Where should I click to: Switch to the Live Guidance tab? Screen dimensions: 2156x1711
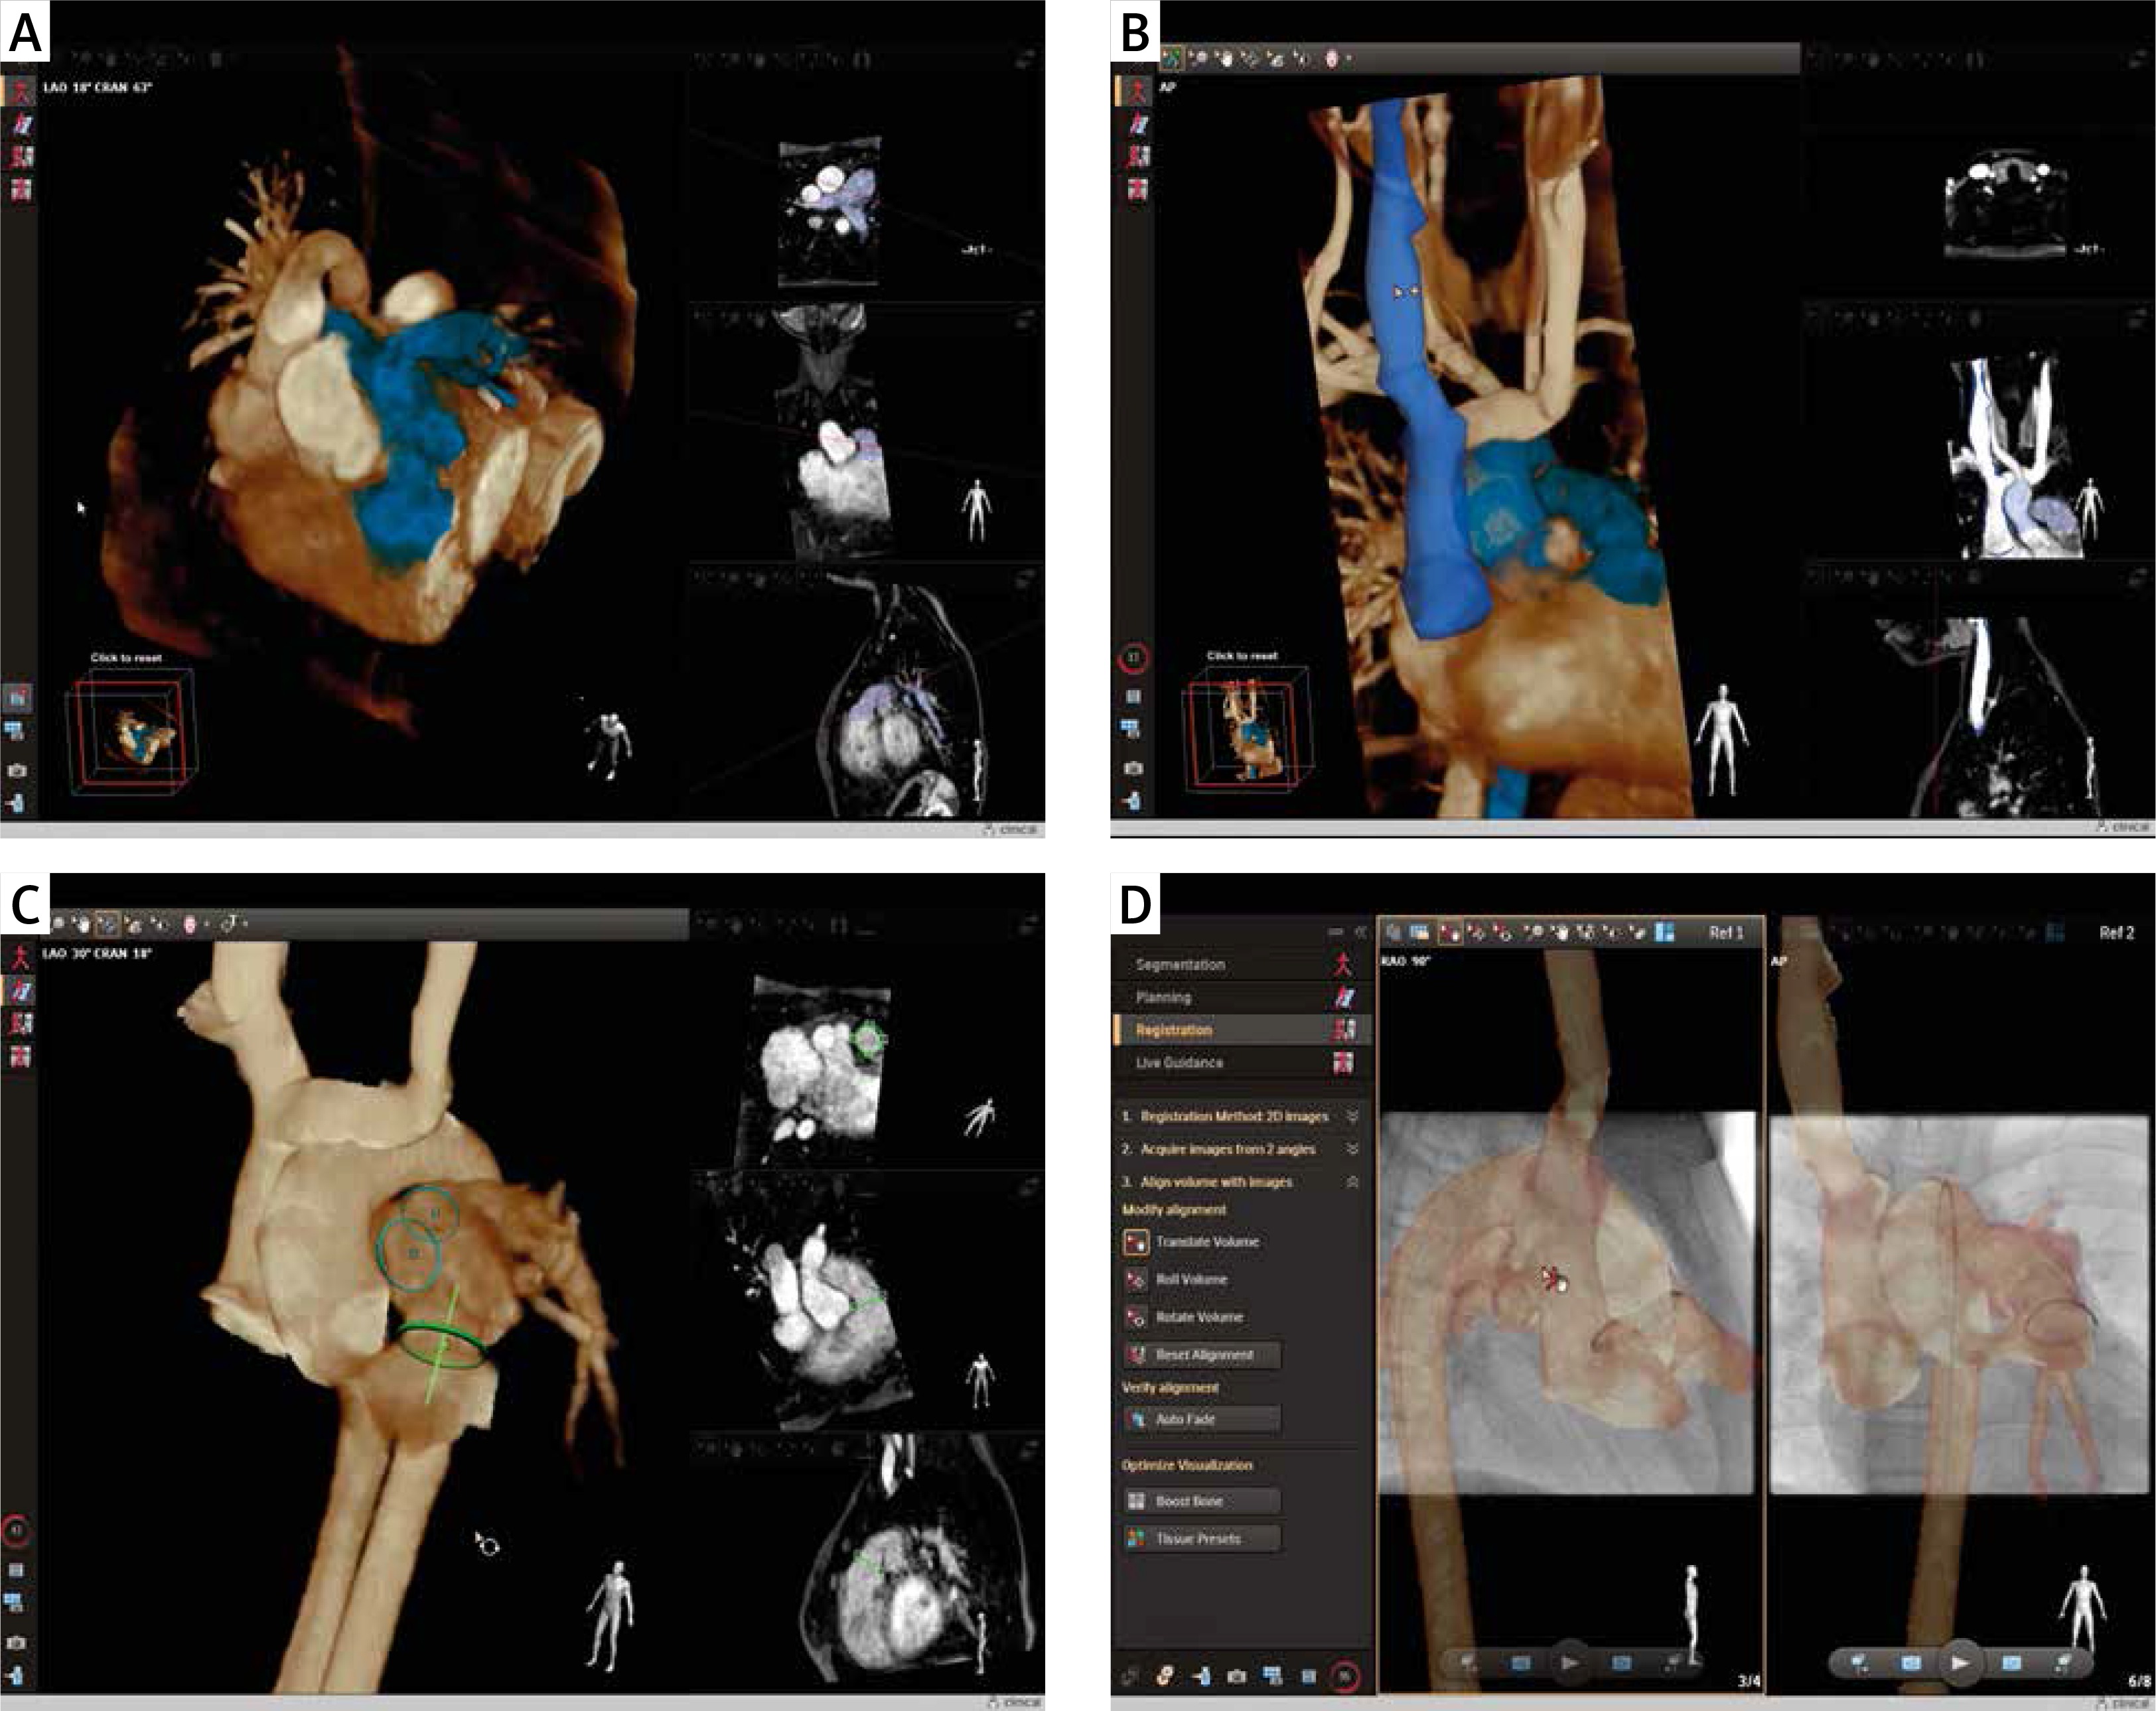(x=1180, y=1062)
